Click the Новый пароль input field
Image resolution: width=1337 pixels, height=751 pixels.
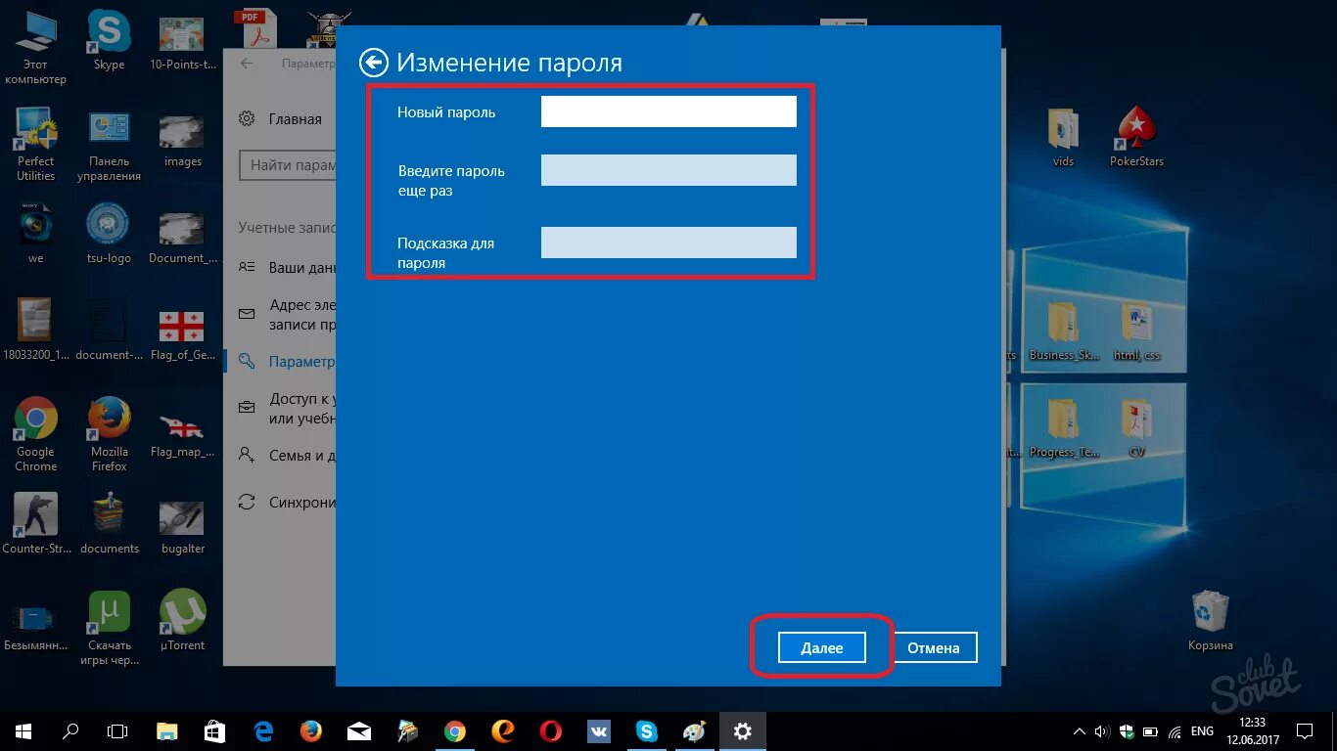(x=668, y=111)
